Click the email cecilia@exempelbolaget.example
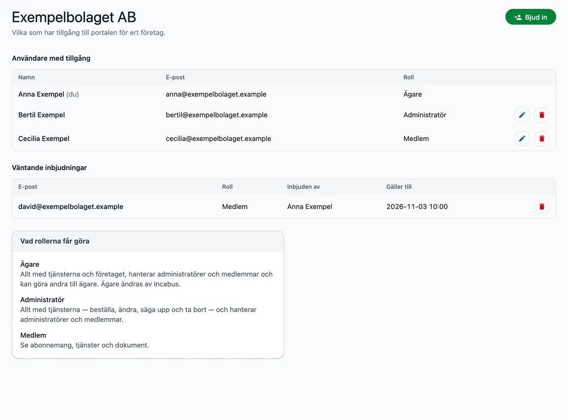568x420 pixels. coord(218,139)
